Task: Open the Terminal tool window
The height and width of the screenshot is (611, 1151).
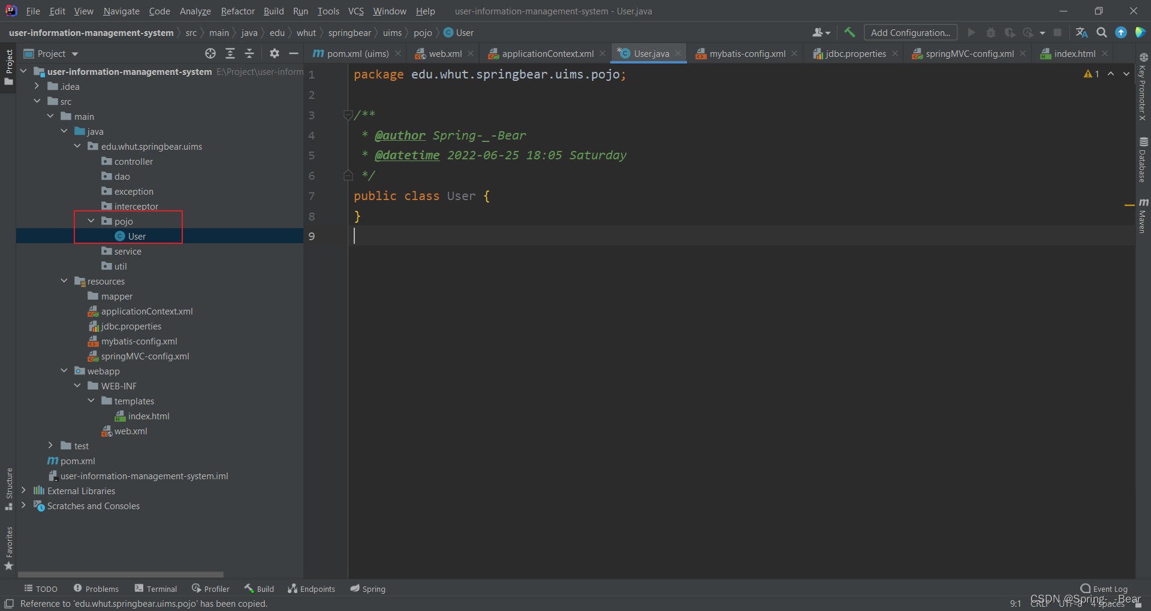Action: [x=156, y=589]
